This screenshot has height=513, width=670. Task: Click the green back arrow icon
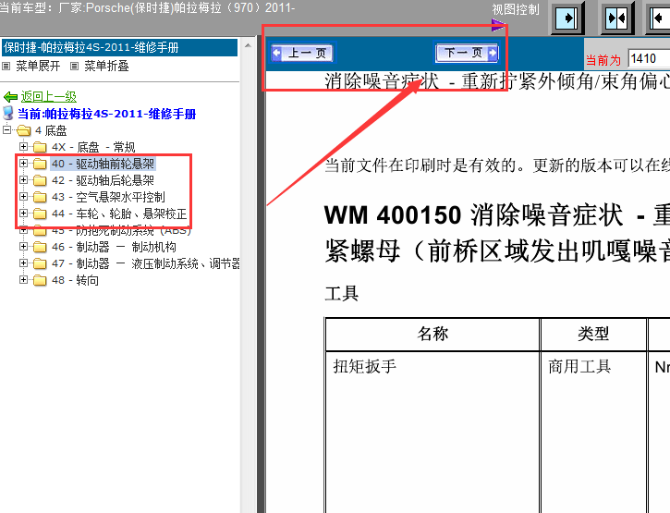click(10, 97)
